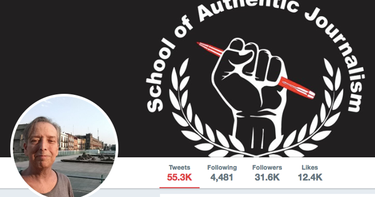Click the white timeline card below tabs
The height and width of the screenshot is (197, 375).
(267, 195)
